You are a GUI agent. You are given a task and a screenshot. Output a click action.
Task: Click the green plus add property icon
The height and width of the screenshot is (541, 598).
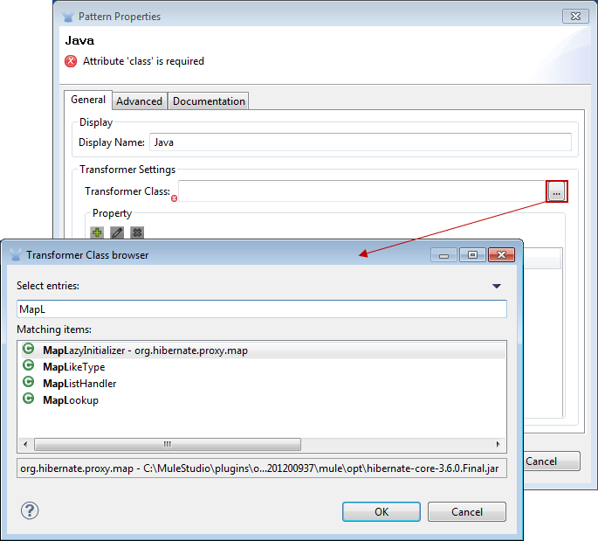[97, 232]
